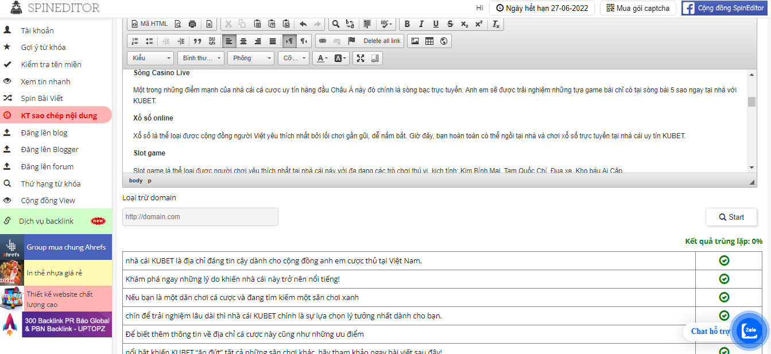Click the Undo arrow icon
Screen dimensions: 771x354
[303, 24]
